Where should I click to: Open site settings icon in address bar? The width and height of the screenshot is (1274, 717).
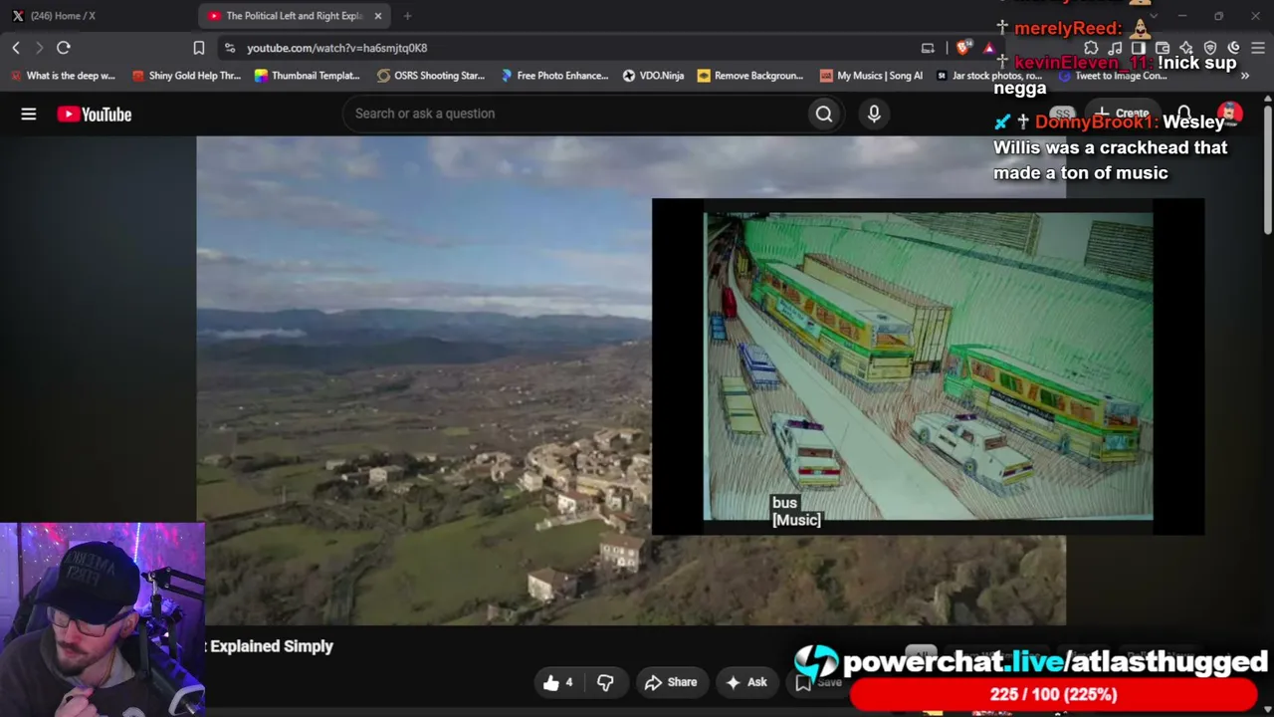(x=230, y=48)
